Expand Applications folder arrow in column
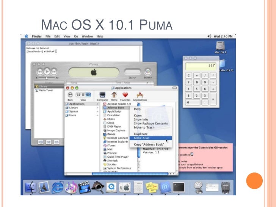 point(97,104)
